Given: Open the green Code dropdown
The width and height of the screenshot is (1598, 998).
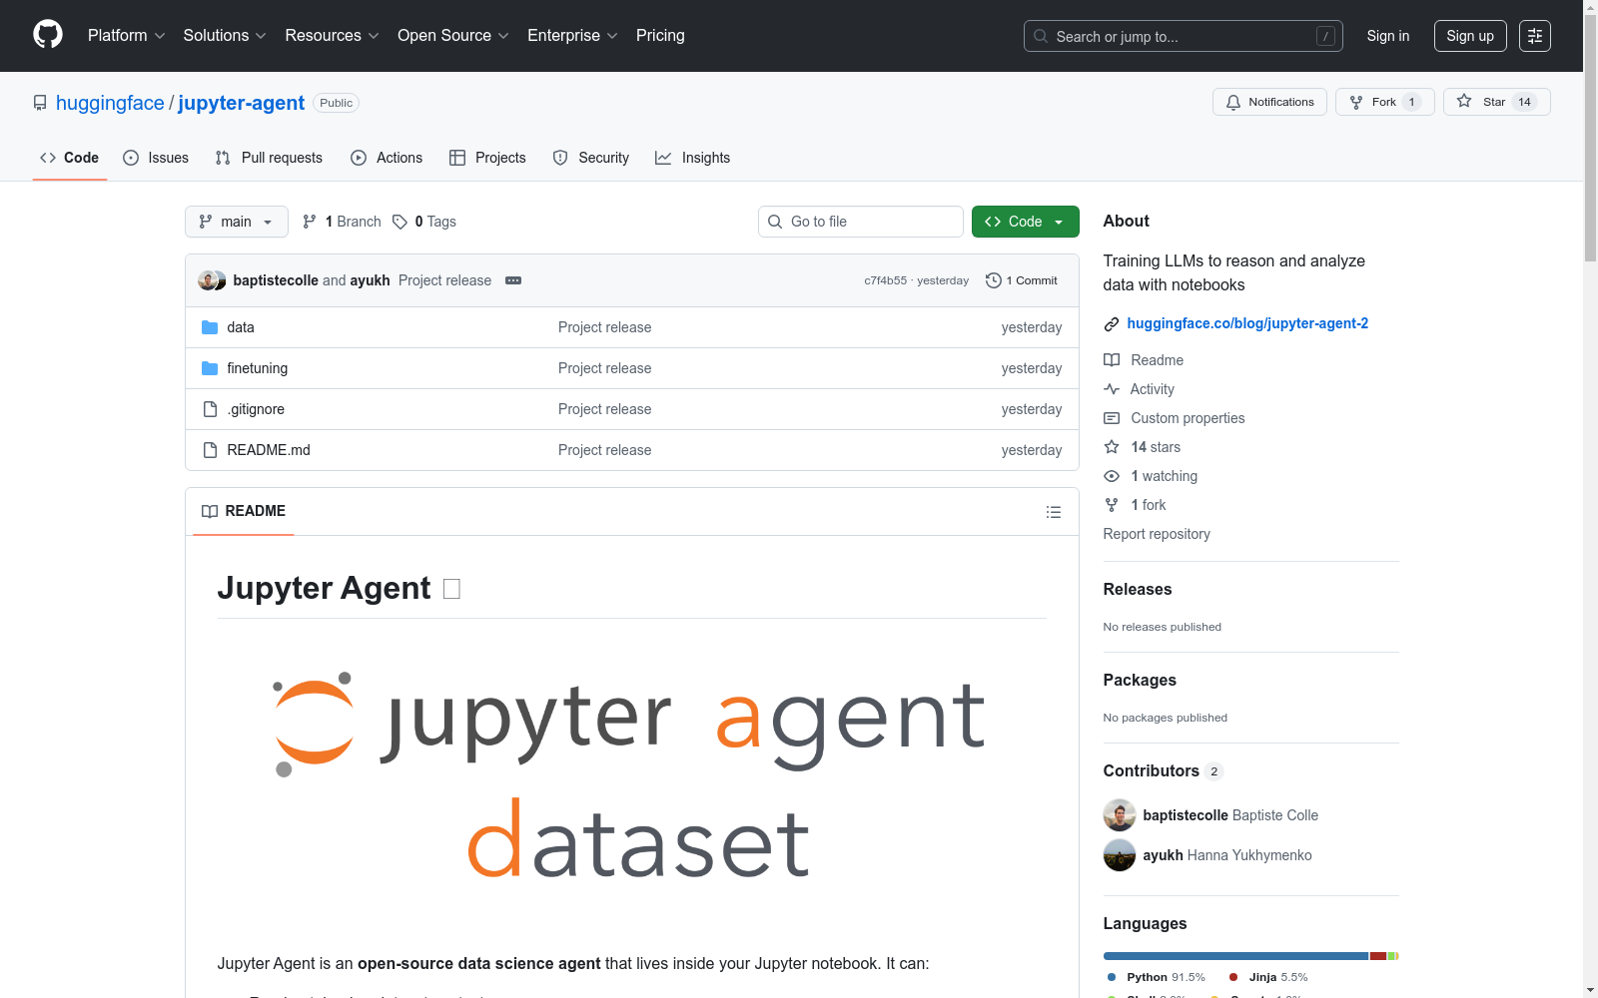Looking at the screenshot, I should tap(1026, 222).
